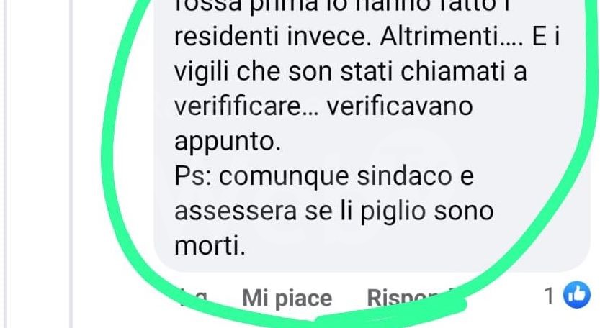View reaction count number 1

(549, 296)
